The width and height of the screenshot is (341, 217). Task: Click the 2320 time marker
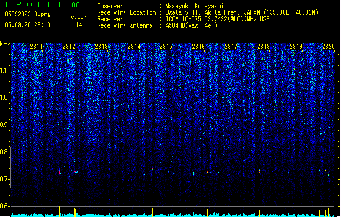329,47
